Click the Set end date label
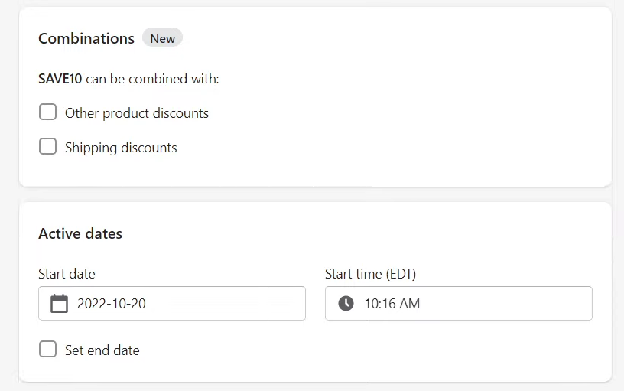Viewport: 624px width, 391px height. 102,350
